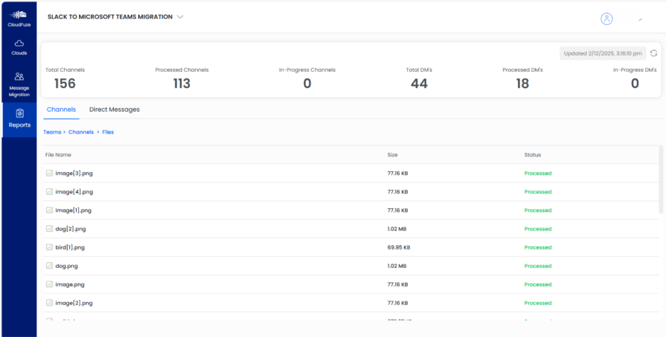Screen dimensions: 666x337
Task: Click the file list vertical scrollbar
Action: pos(660,179)
